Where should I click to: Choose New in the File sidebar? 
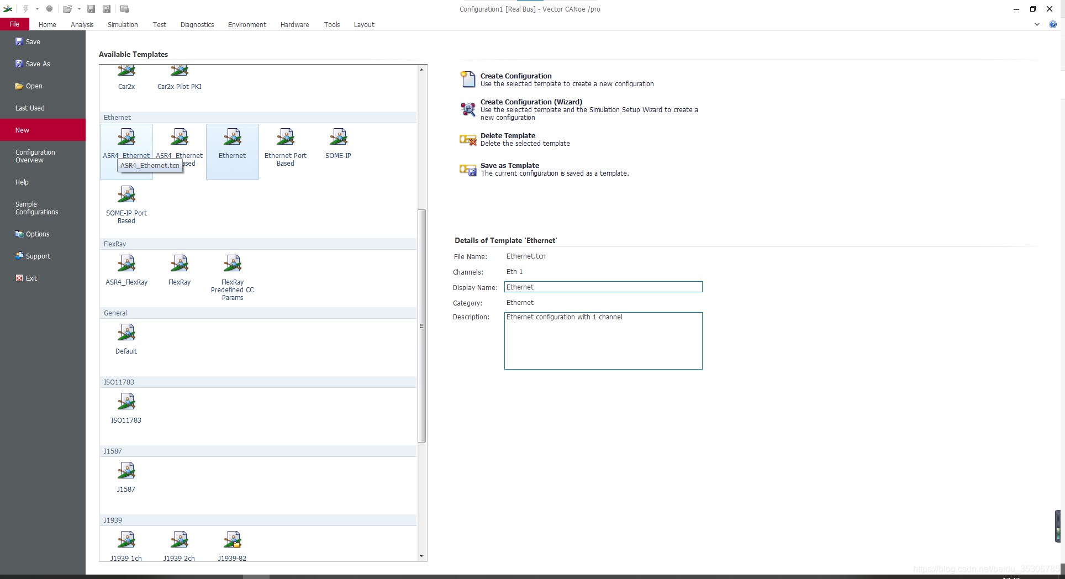click(x=43, y=130)
